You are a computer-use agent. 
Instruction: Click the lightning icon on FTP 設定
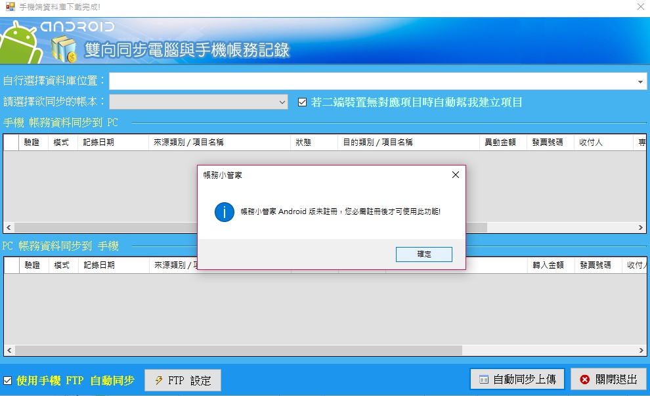(159, 380)
